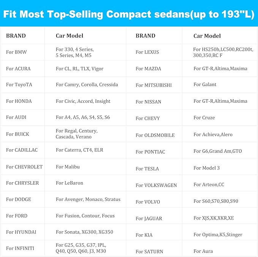This screenshot has width=258, height=257.
Task: Select the For INFINITI brand cell
Action: [x=22, y=248]
